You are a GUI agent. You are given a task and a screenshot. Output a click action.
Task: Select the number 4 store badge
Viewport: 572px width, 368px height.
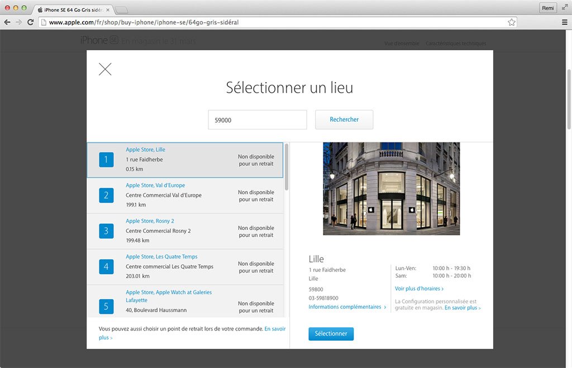tap(106, 267)
